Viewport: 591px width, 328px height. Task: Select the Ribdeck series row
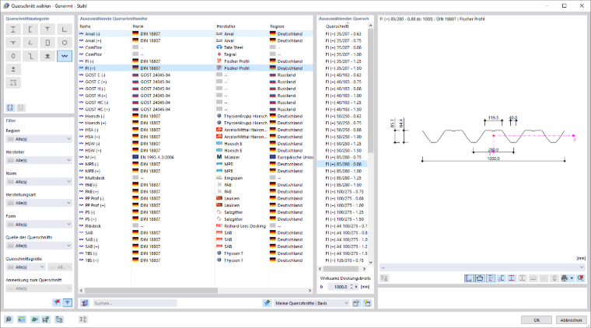[x=196, y=226]
